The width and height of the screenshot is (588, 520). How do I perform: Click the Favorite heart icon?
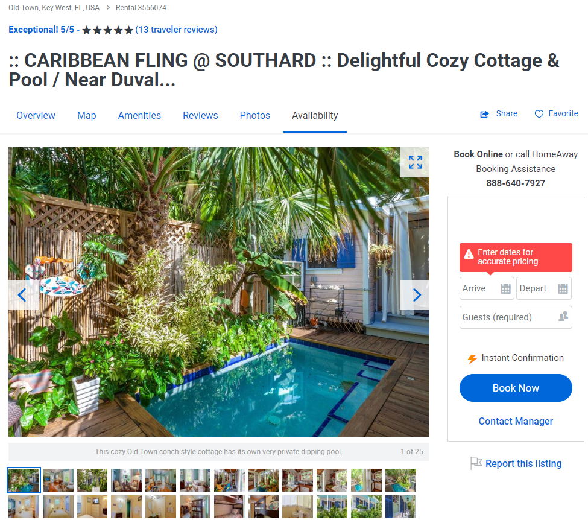pos(539,114)
